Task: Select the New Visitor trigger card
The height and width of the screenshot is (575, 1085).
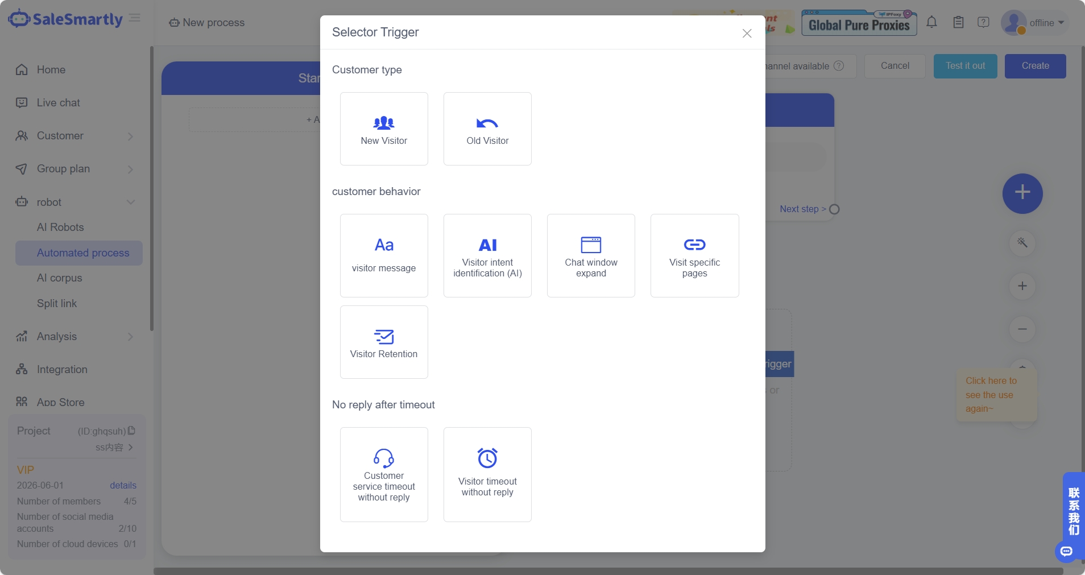Action: point(384,129)
